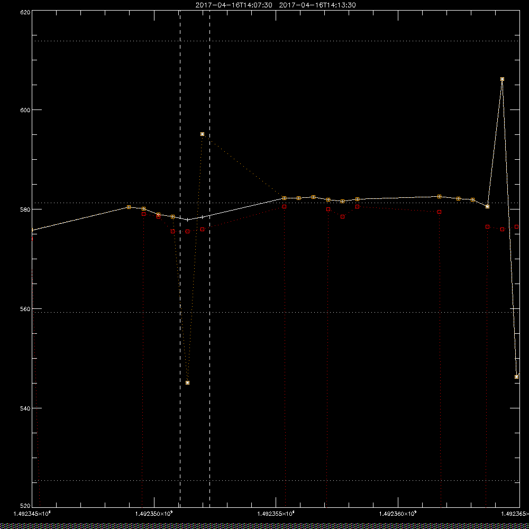529x529 pixels.
Task: Click the 1.492355×10⁹ x-axis label
Action: pos(276,514)
